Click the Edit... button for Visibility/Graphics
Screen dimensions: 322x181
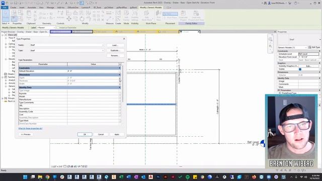click(x=308, y=66)
